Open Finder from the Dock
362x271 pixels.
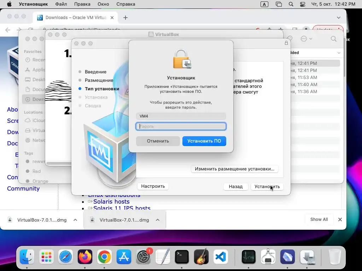click(27, 257)
